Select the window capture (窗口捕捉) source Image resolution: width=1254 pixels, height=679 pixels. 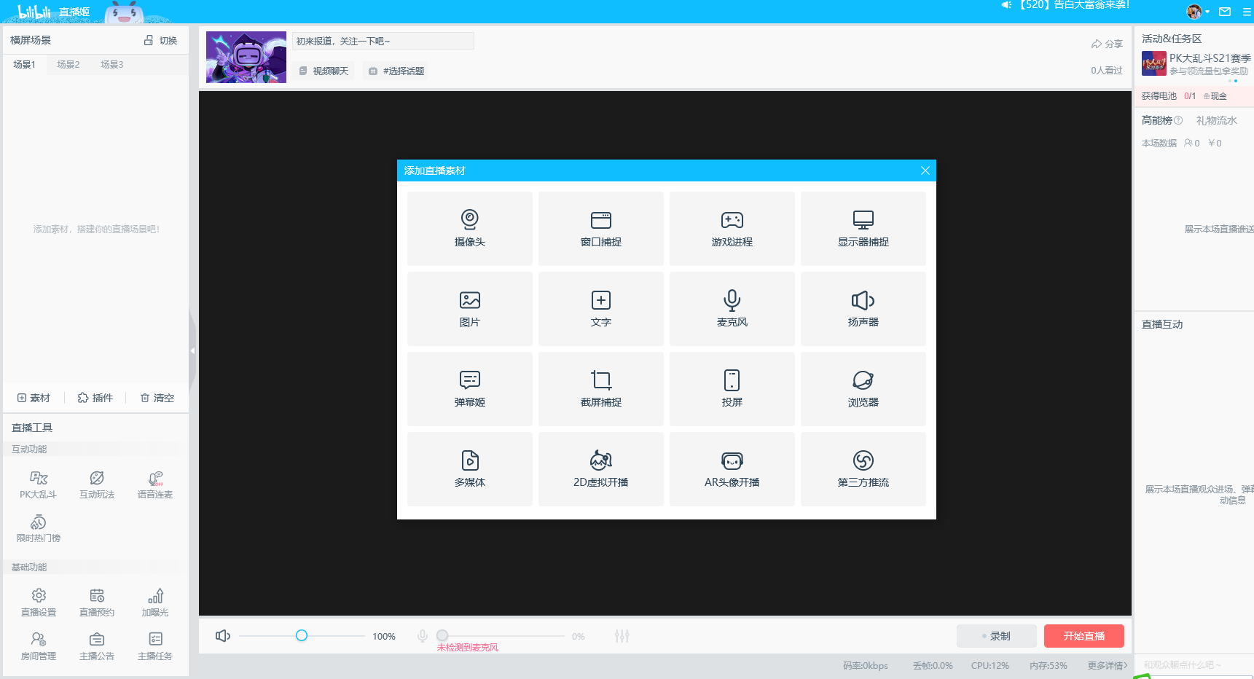point(600,228)
